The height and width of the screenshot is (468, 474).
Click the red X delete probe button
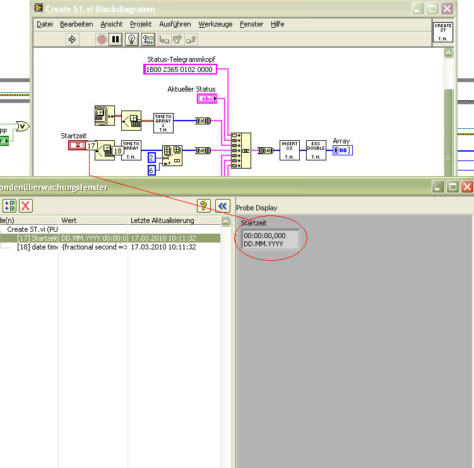[26, 206]
